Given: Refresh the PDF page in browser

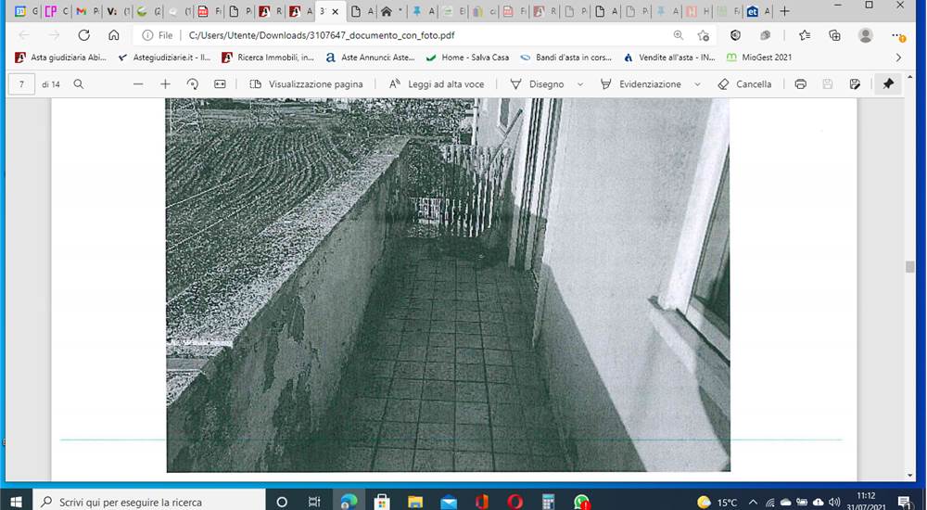Looking at the screenshot, I should point(84,35).
